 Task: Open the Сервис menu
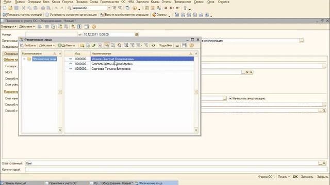[199, 2]
